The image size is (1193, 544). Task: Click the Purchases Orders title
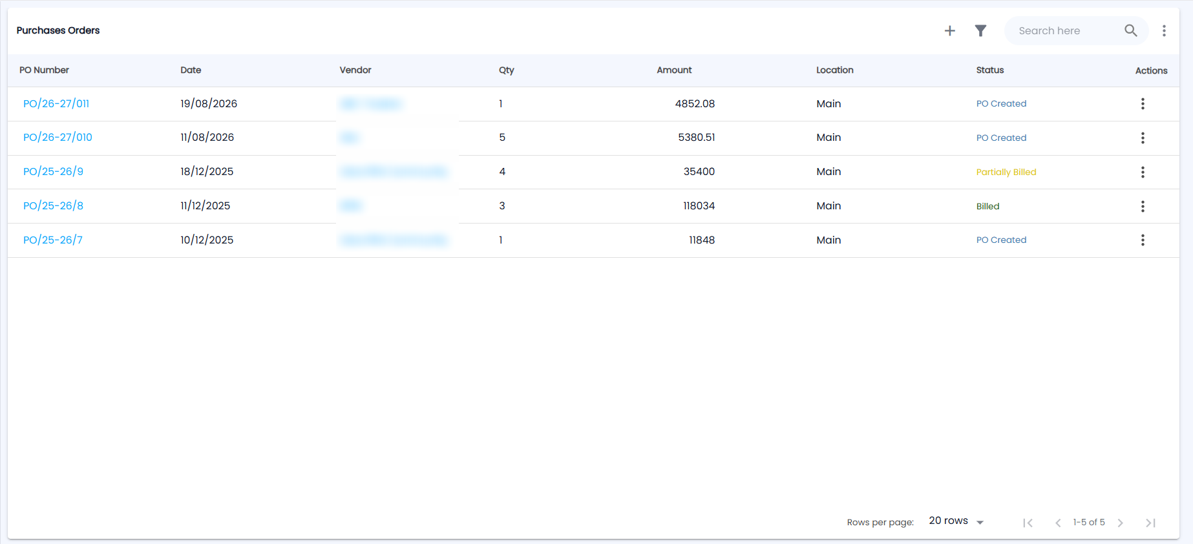click(58, 30)
